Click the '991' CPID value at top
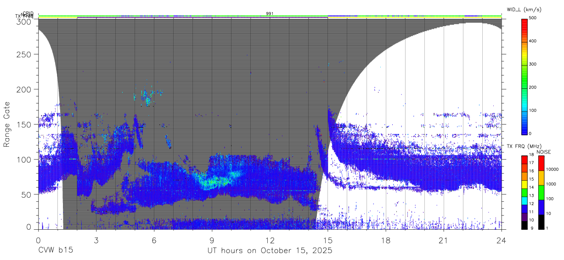The image size is (564, 260). [x=270, y=13]
